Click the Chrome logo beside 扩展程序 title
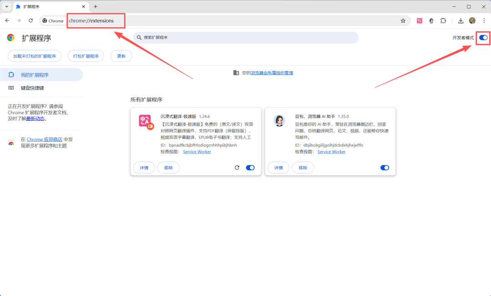This screenshot has width=491, height=296. coord(10,38)
